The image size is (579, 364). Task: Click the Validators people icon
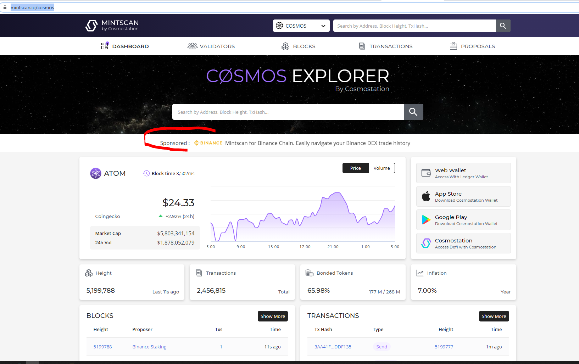pos(192,46)
